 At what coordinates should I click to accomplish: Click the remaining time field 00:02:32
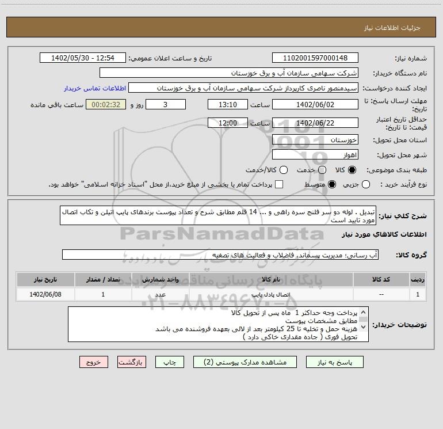coord(106,104)
